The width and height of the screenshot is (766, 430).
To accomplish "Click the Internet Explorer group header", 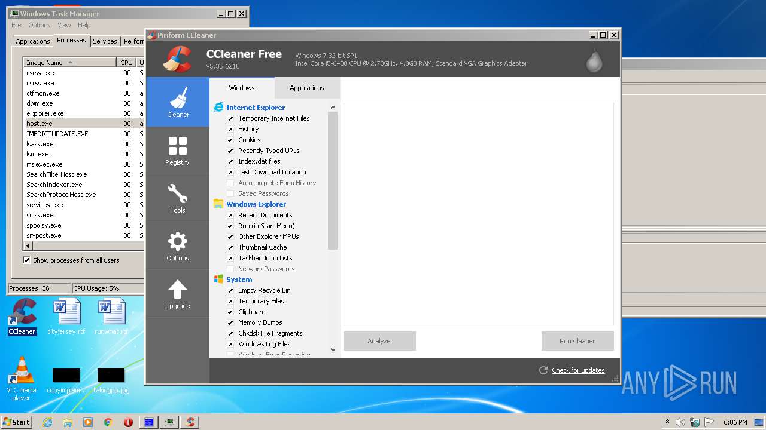I will click(256, 107).
